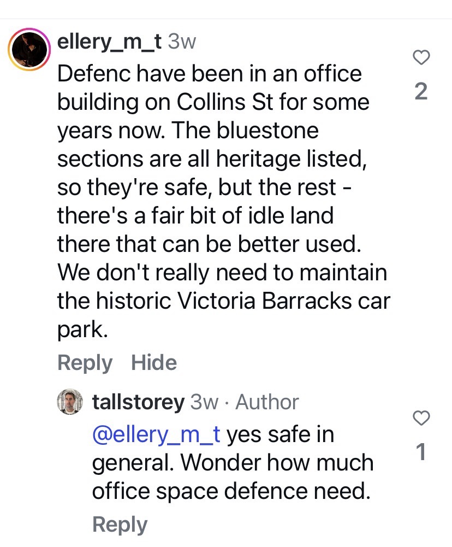Like tallstorey's reply using heart icon
Image resolution: width=452 pixels, height=547 pixels.
421,419
